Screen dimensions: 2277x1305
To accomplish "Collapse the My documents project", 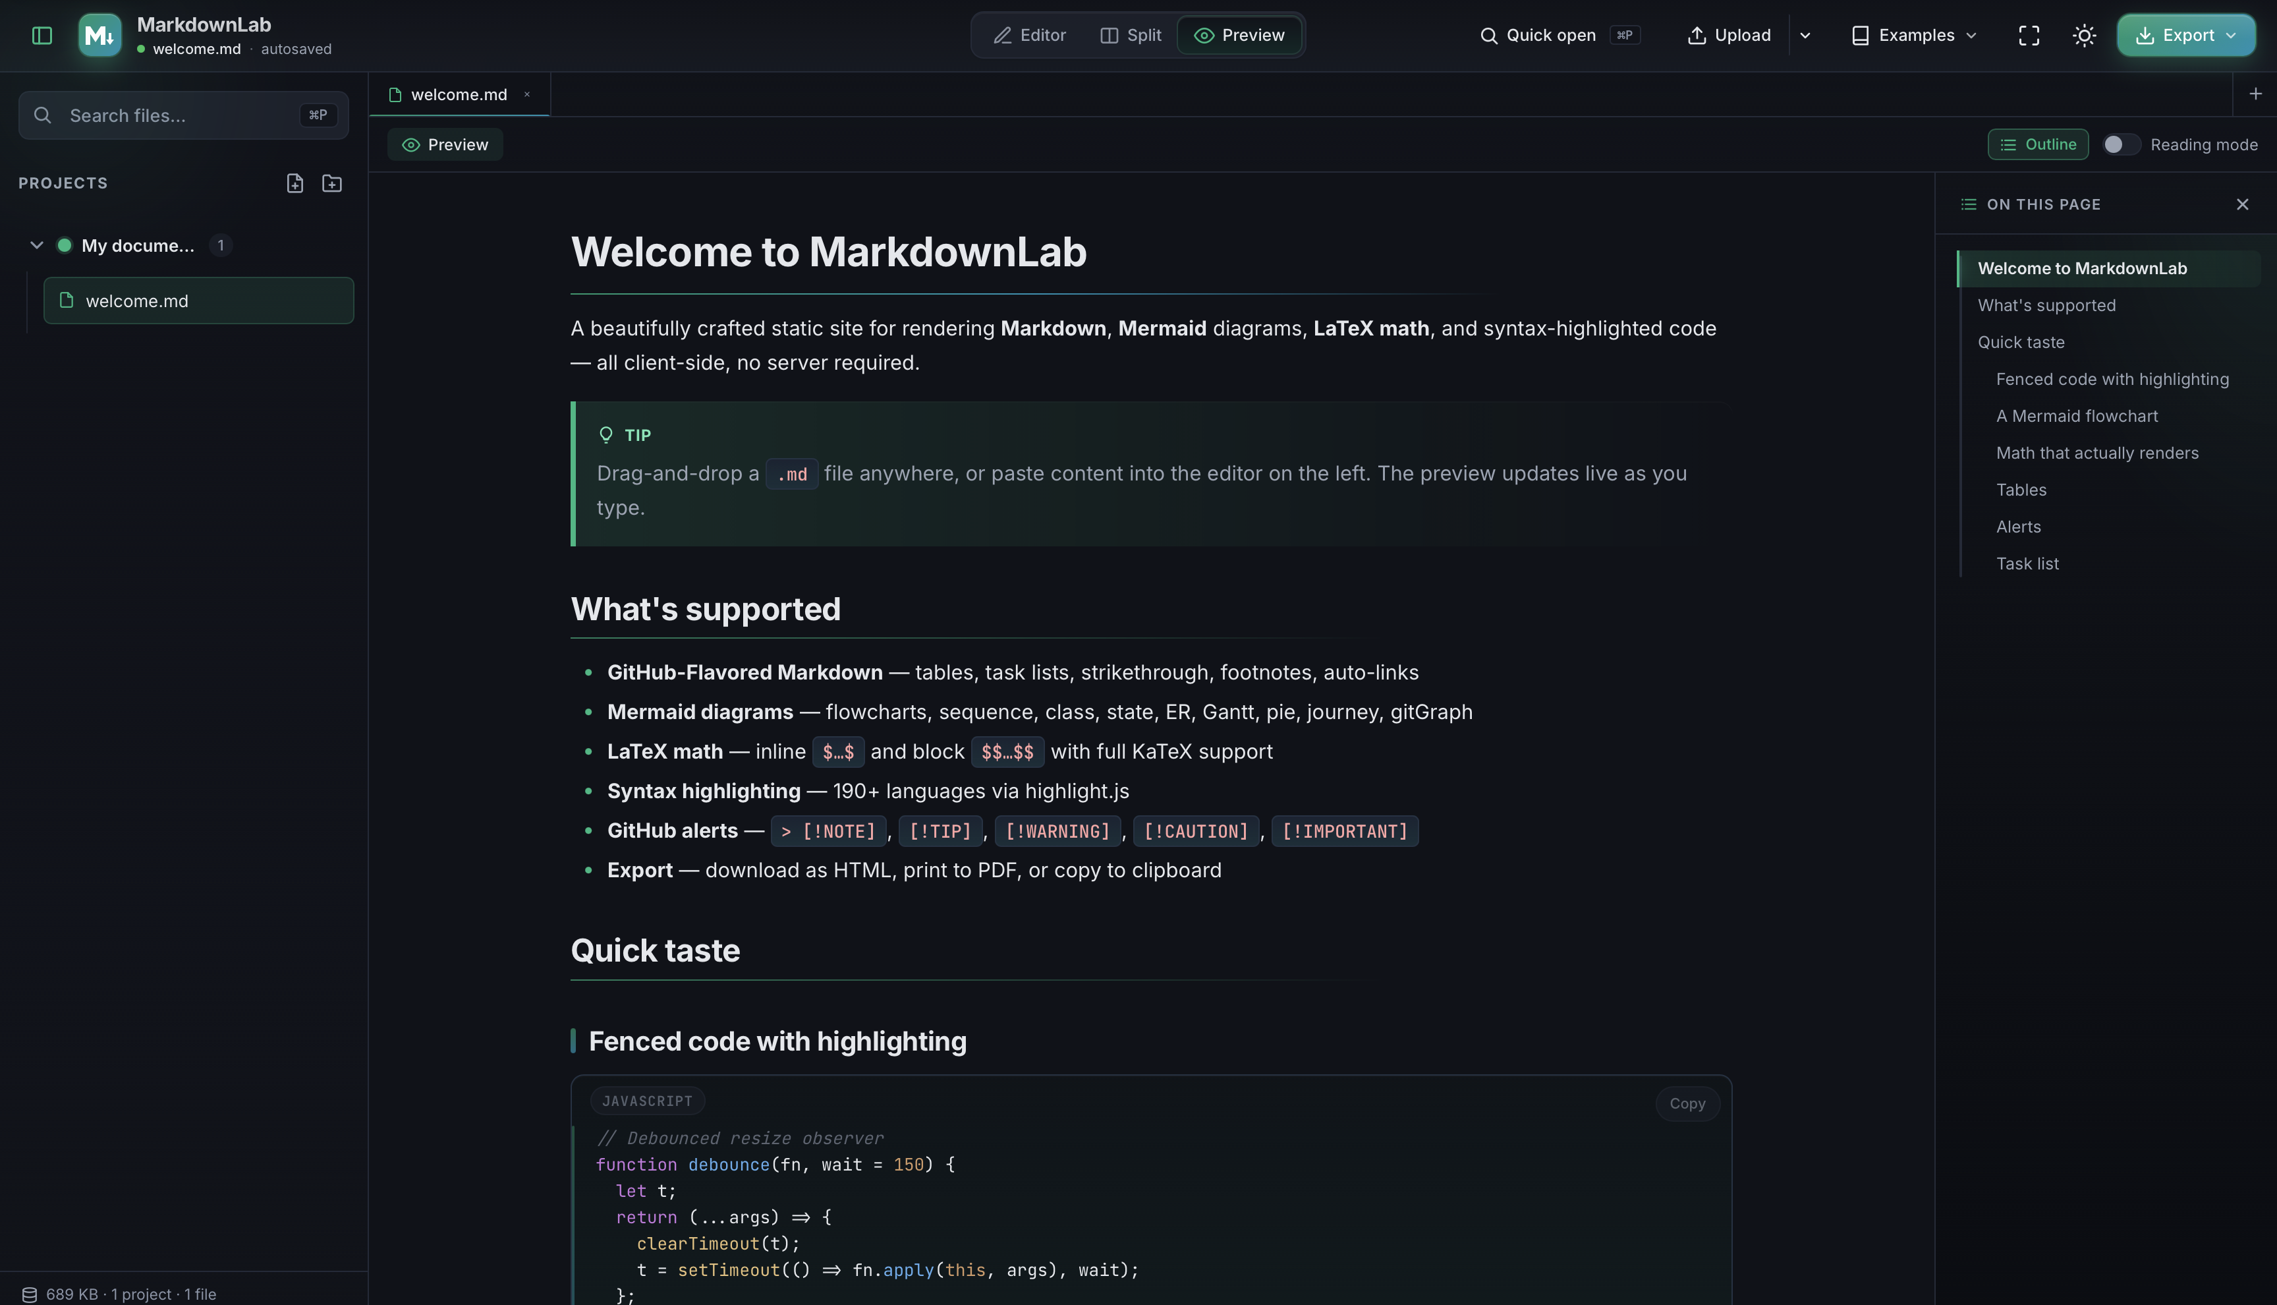I will tap(37, 245).
